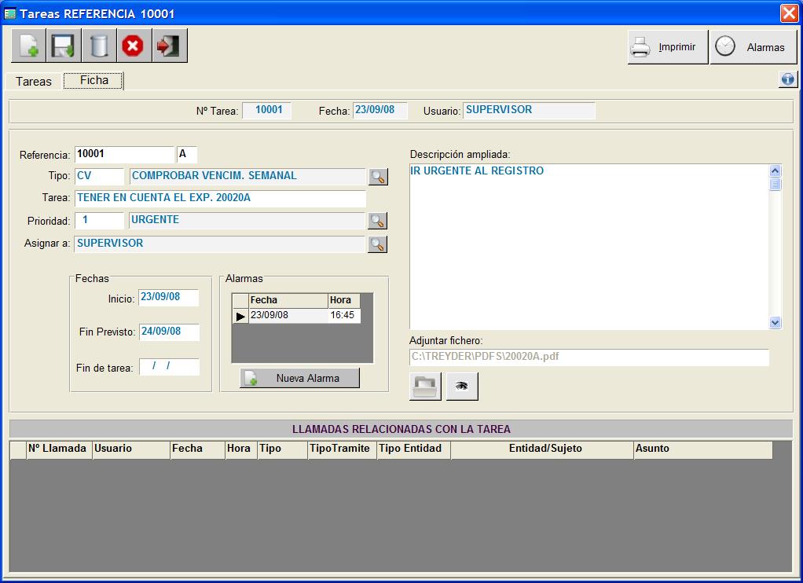Click the Referencia number field
803x583 pixels.
(x=124, y=154)
